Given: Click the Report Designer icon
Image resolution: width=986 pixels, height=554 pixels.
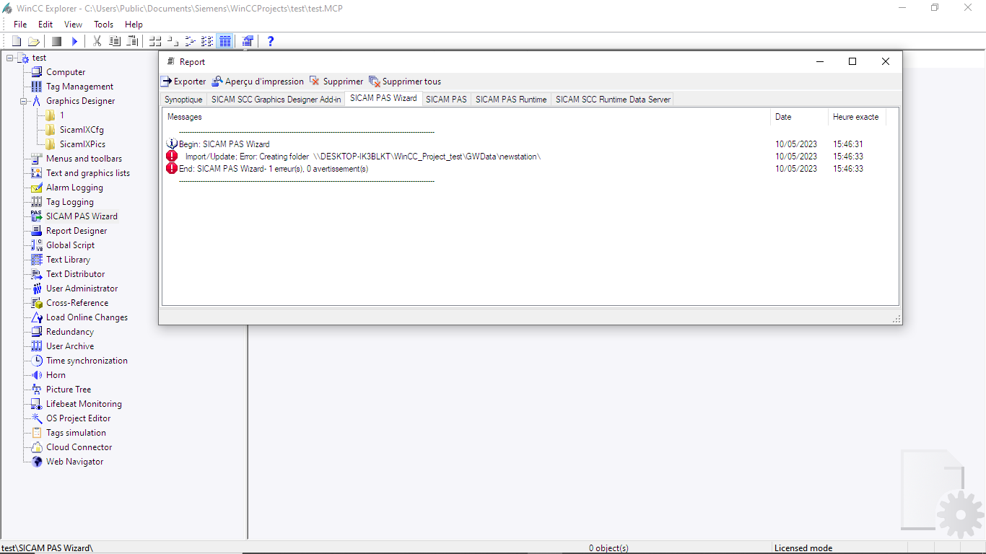Looking at the screenshot, I should (37, 231).
